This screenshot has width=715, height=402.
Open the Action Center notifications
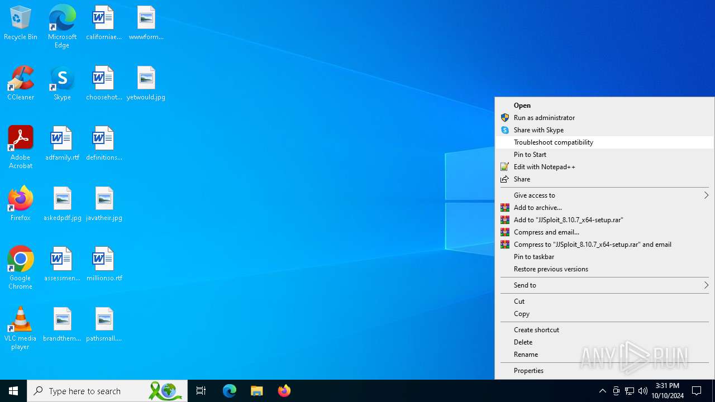point(697,391)
